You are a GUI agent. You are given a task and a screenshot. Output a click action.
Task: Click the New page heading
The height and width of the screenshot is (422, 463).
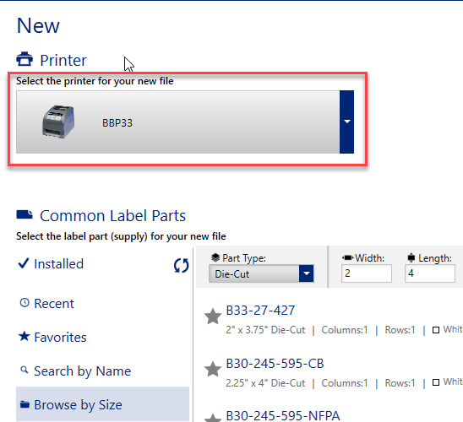click(38, 25)
